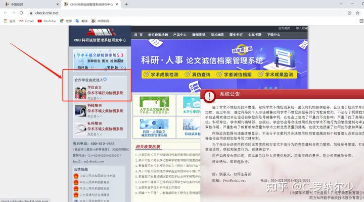The width and height of the screenshot is (364, 202).
Task: Open a new browser tab
Action: click(126, 4)
